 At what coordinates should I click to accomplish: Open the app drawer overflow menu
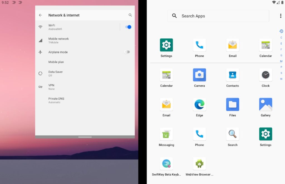(x=281, y=16)
